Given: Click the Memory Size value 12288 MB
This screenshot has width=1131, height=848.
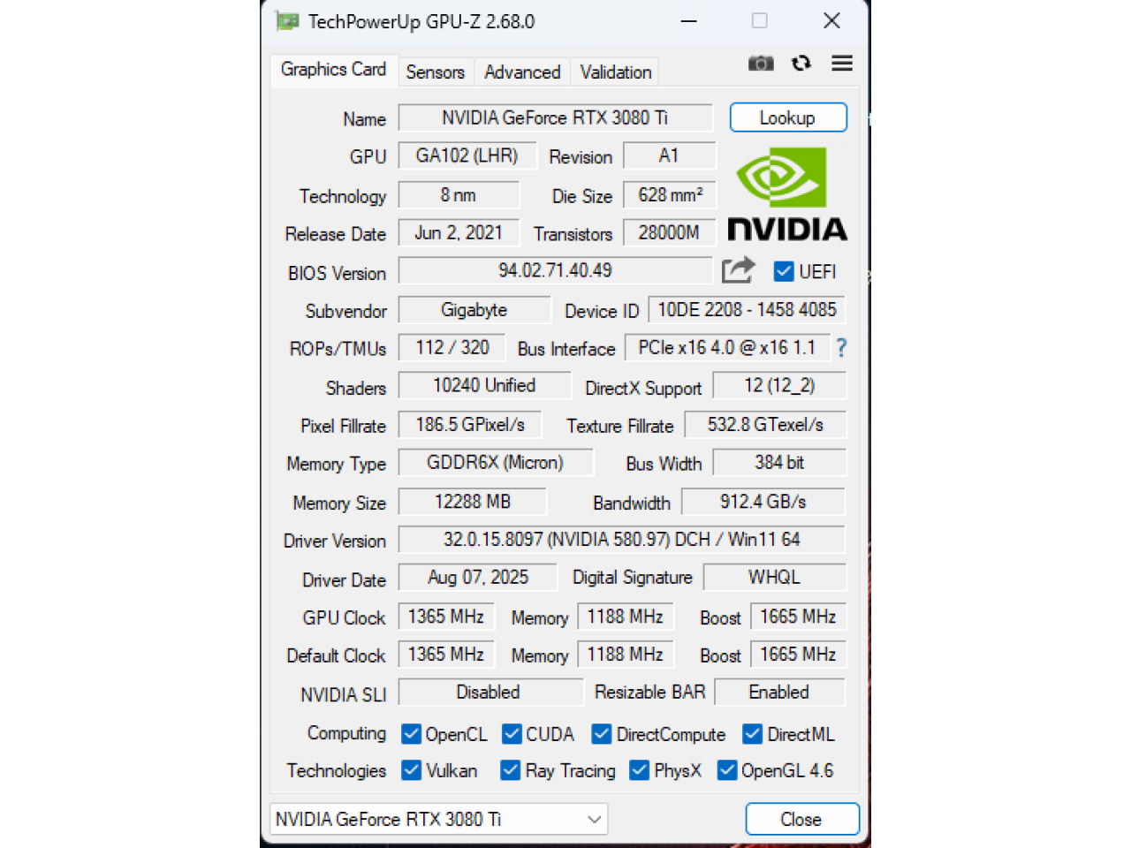Looking at the screenshot, I should (473, 501).
